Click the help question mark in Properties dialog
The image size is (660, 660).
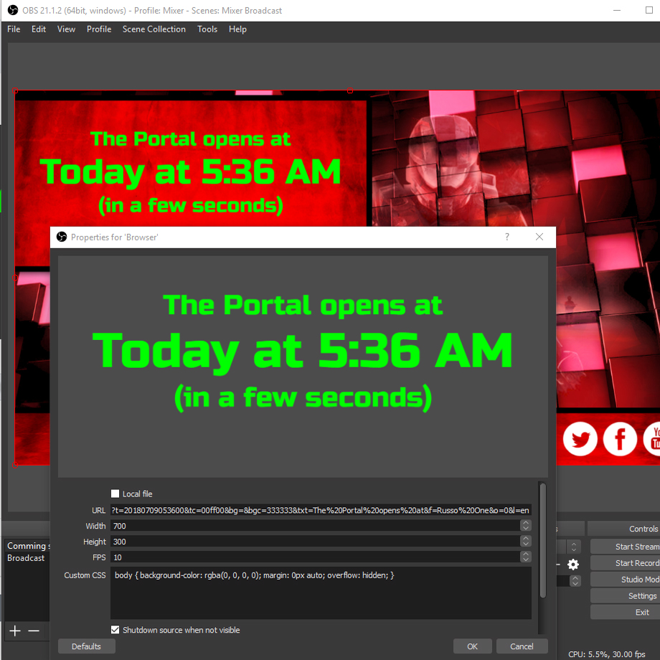507,237
